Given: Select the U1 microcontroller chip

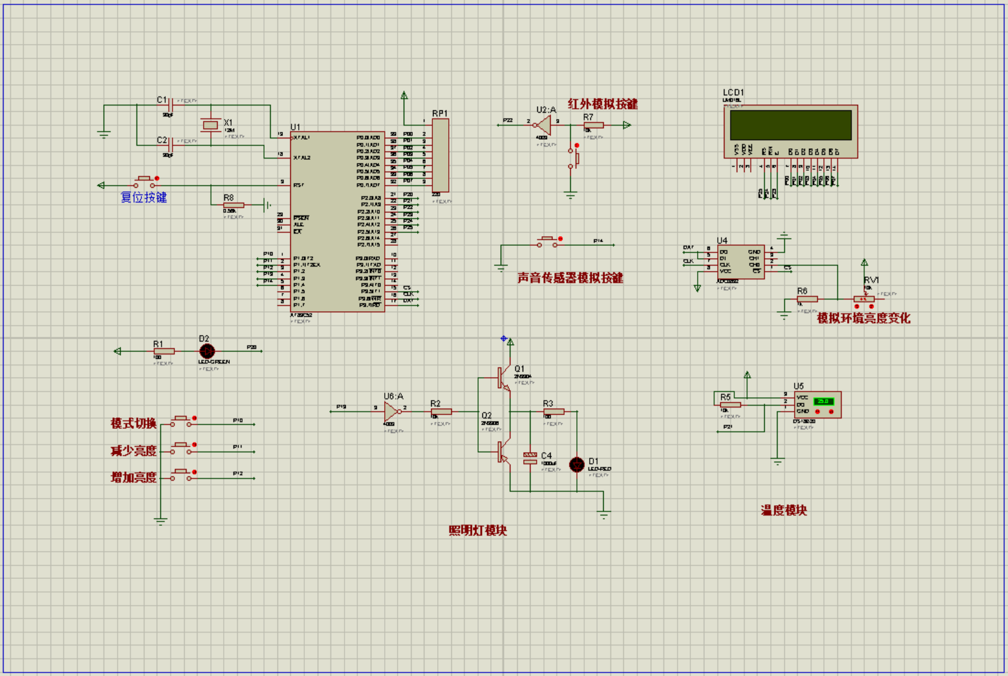Looking at the screenshot, I should pyautogui.click(x=337, y=221).
